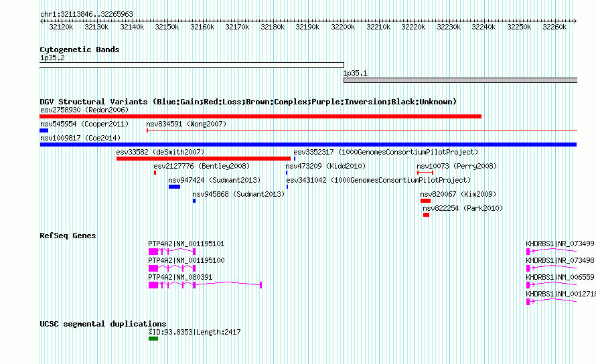Screen dimensions: 596x364
Task: Click the DGV Structural Variants track title
Action: [x=248, y=102]
